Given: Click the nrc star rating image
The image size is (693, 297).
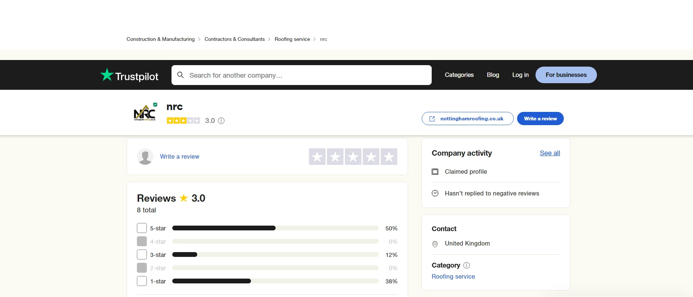Looking at the screenshot, I should (183, 121).
